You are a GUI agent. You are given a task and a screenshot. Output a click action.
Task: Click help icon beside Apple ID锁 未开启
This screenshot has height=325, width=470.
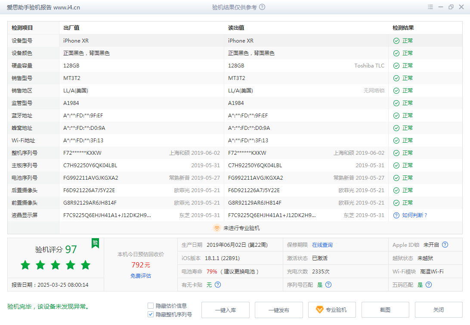pos(445,245)
